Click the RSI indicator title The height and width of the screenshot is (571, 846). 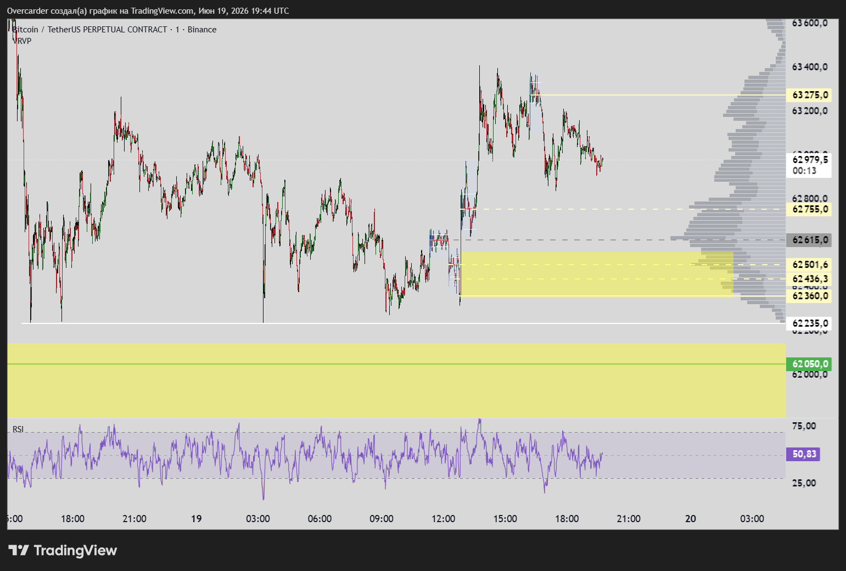[18, 429]
